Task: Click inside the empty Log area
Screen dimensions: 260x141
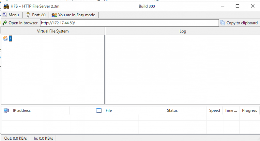Action: (x=183, y=69)
